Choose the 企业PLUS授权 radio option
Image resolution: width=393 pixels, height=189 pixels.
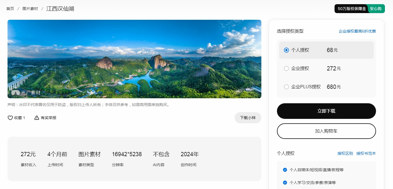pyautogui.click(x=286, y=87)
